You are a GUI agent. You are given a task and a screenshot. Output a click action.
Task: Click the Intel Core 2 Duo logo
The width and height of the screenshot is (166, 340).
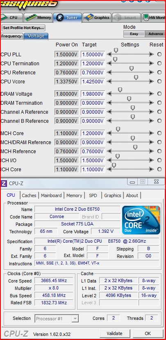pos(141,220)
